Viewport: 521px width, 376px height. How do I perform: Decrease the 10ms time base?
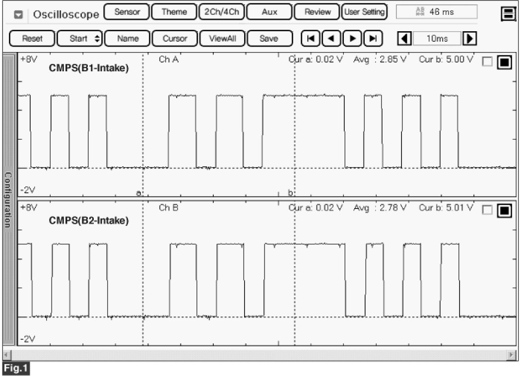(x=405, y=38)
